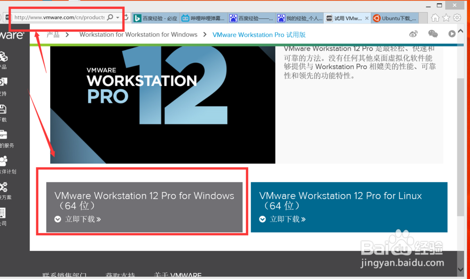
Task: Click the 产品 breadcrumb link
Action: 53,35
